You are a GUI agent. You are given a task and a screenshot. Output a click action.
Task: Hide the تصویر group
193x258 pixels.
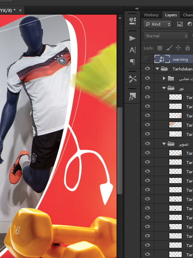(148, 144)
